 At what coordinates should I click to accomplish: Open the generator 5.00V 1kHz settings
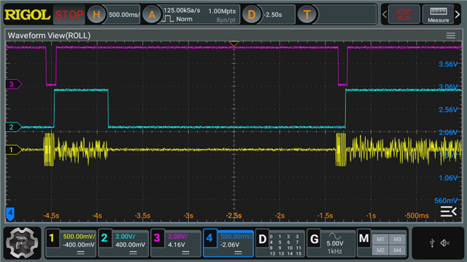coord(335,243)
